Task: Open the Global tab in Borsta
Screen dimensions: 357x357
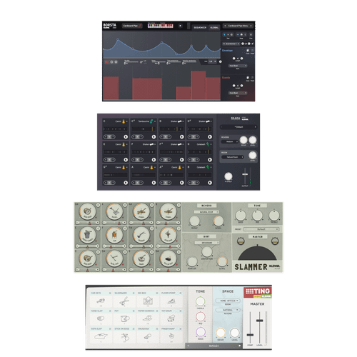Action: click(214, 28)
